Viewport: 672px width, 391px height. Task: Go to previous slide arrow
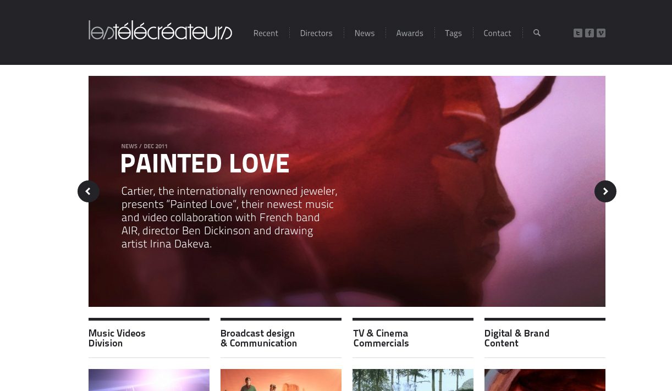click(x=89, y=191)
